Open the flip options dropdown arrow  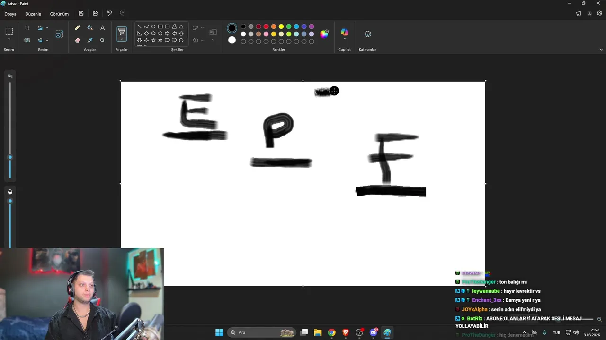pos(47,40)
